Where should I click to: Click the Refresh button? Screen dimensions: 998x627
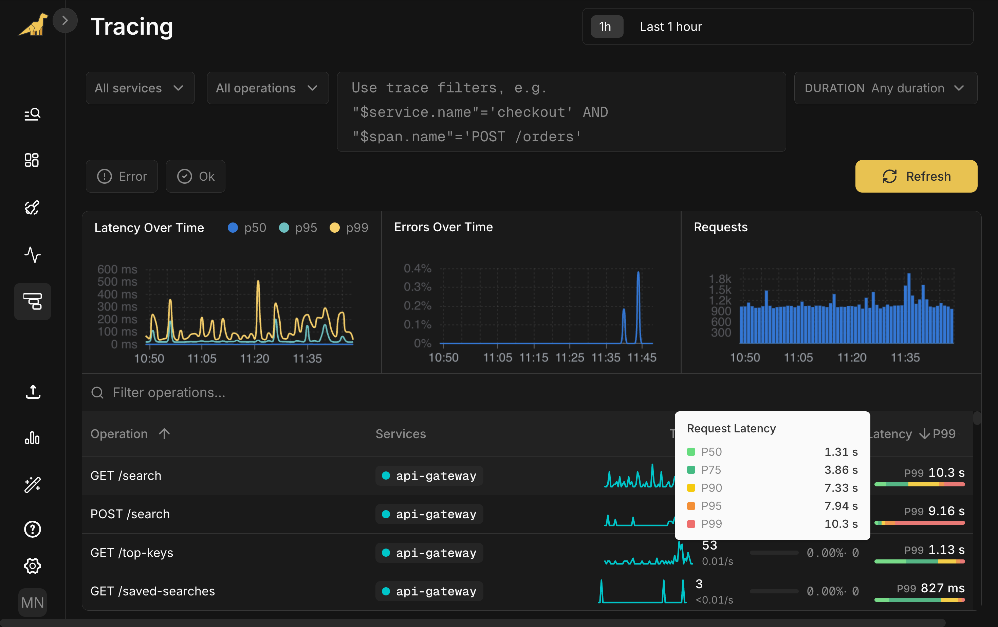[916, 176]
